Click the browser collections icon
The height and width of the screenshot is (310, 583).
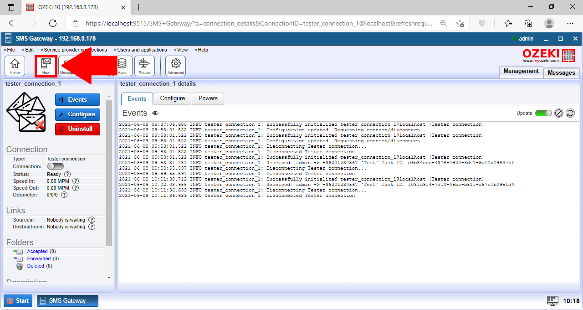point(529,23)
